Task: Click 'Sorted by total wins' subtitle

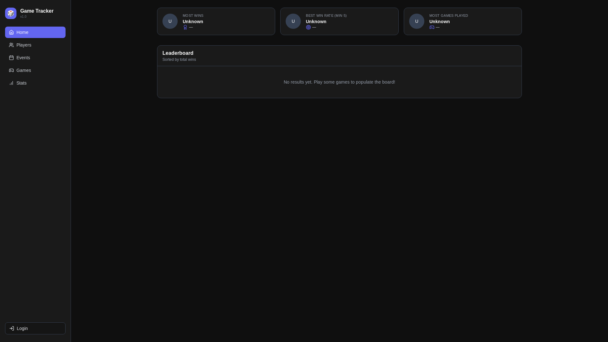Action: [x=179, y=60]
